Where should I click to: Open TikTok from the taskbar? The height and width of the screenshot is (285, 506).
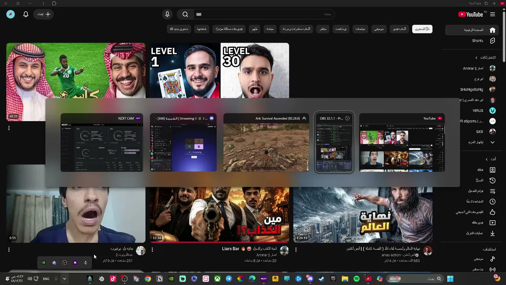pos(113,279)
